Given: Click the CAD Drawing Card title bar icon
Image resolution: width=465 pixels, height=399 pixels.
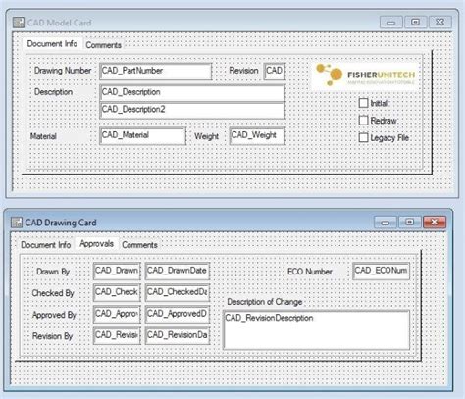Looking at the screenshot, I should tap(17, 223).
